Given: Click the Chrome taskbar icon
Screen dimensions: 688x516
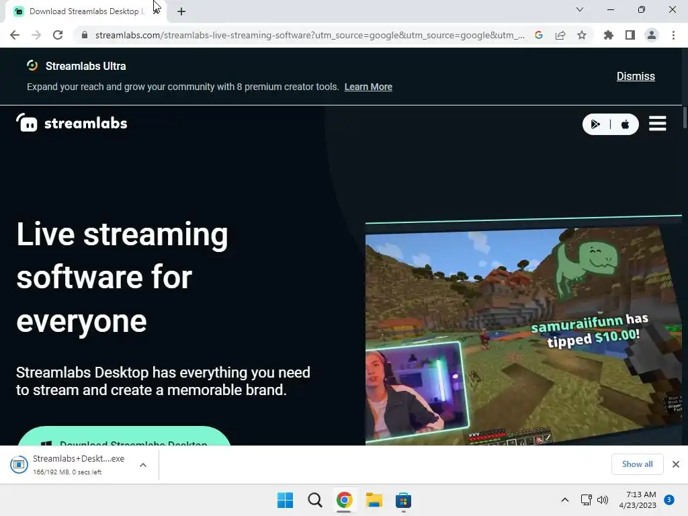Looking at the screenshot, I should [345, 500].
